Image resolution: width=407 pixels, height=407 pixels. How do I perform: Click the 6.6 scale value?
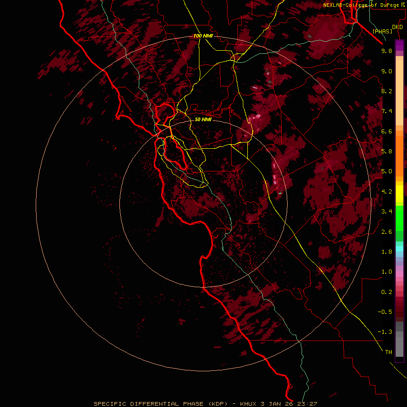coord(387,131)
